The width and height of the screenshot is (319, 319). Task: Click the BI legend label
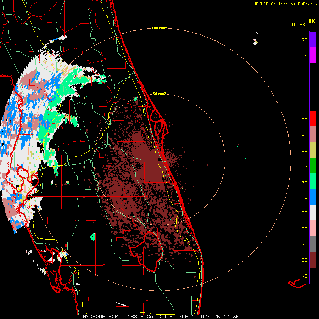tap(304, 260)
